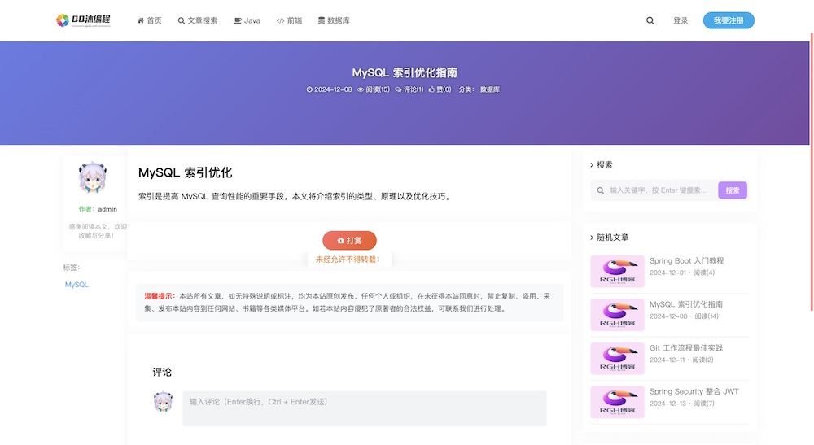Expand the 搜索 sidebar section chevron
This screenshot has height=445, width=814.
pyautogui.click(x=591, y=165)
